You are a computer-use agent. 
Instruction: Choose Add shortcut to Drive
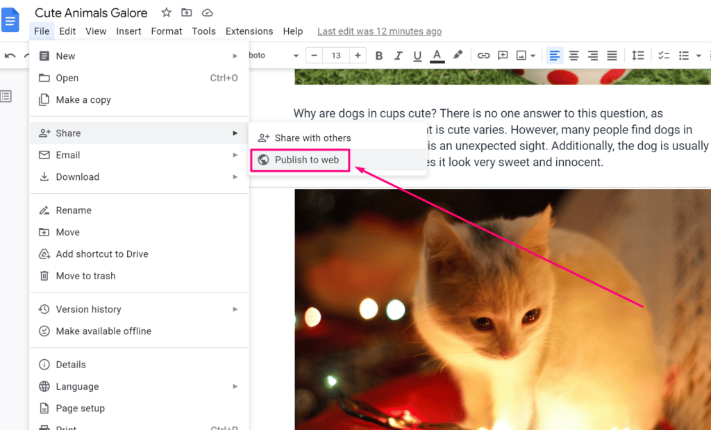pyautogui.click(x=139, y=254)
